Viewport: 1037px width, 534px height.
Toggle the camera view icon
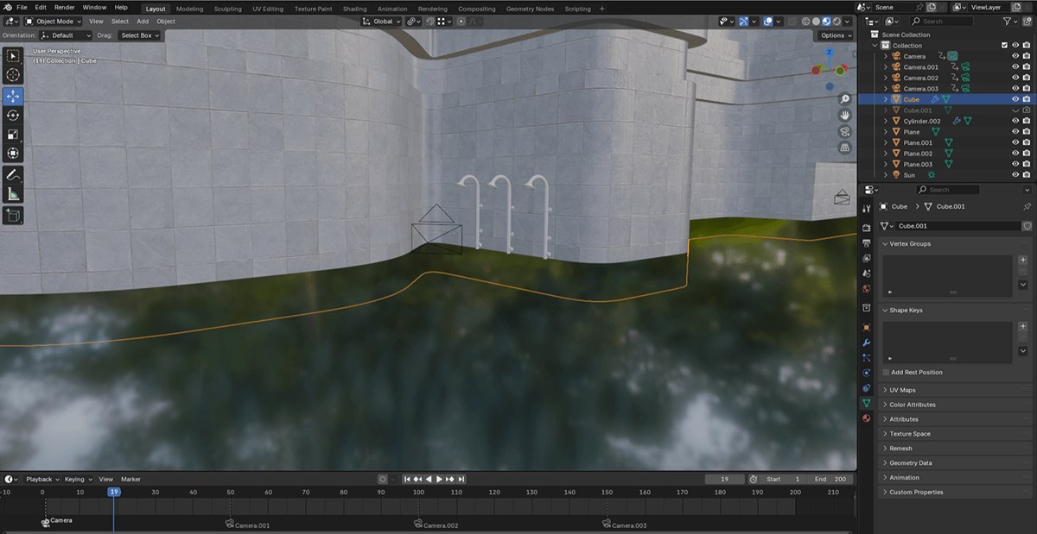click(x=844, y=131)
